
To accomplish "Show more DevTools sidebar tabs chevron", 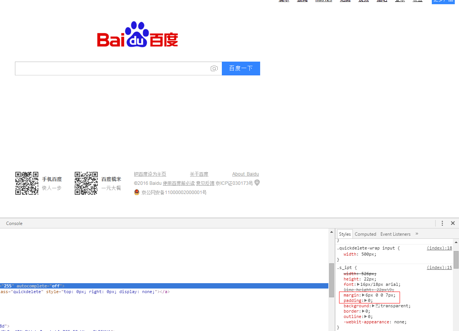I will (x=417, y=234).
